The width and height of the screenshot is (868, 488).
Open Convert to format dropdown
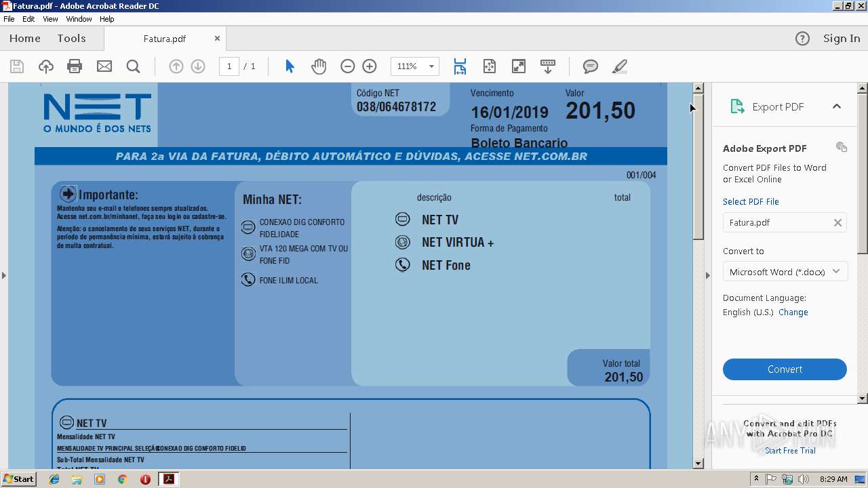[x=785, y=272]
